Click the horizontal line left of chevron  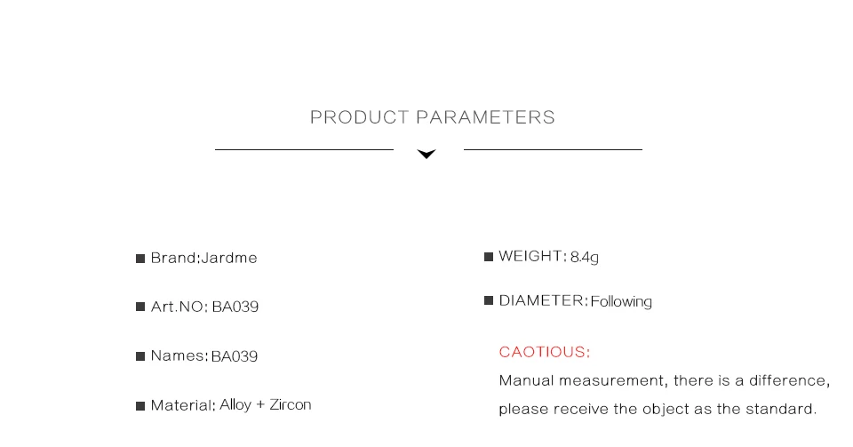[x=304, y=149]
